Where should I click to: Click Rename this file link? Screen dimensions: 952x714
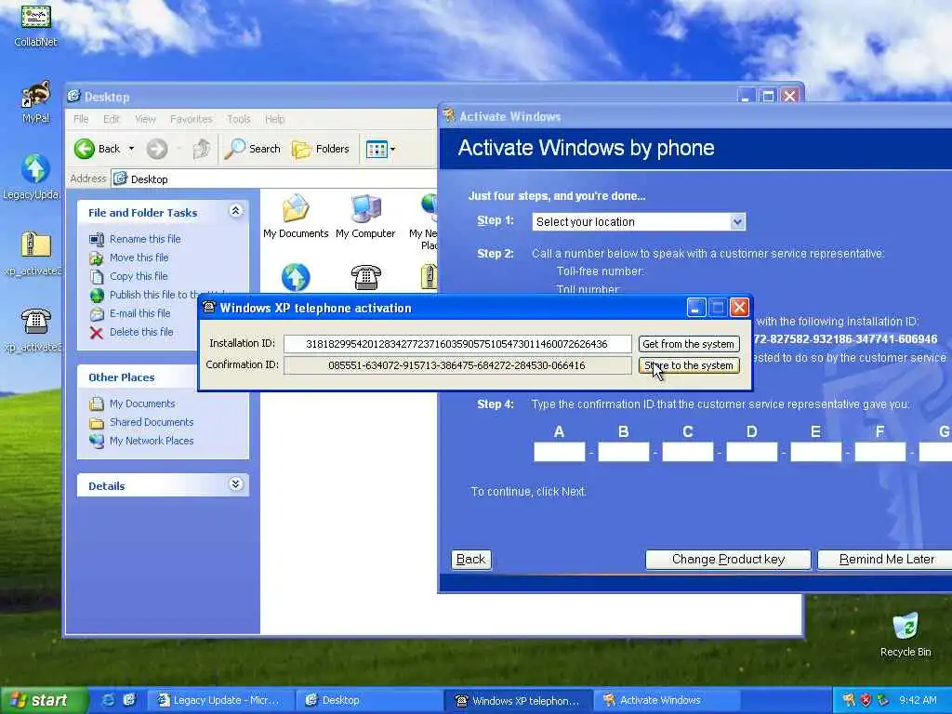click(145, 239)
